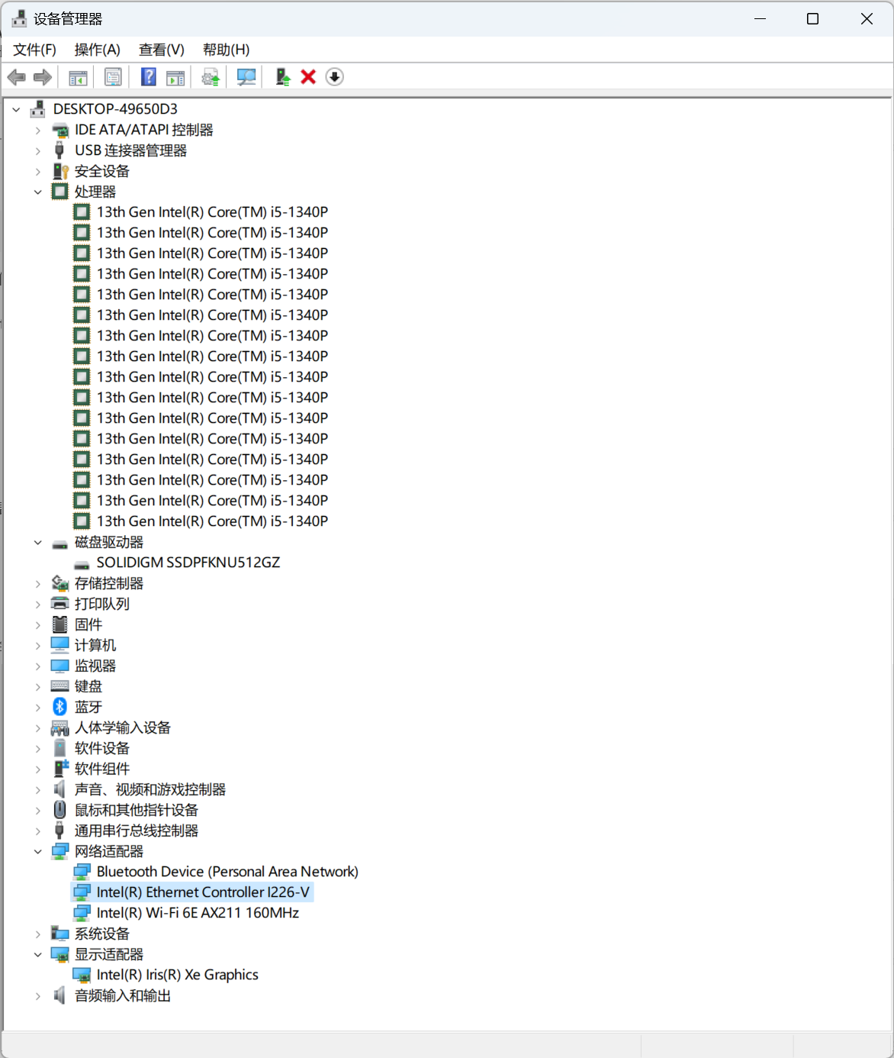Viewport: 894px width, 1058px height.
Task: Click the gear with green arrow icon
Action: coord(211,77)
